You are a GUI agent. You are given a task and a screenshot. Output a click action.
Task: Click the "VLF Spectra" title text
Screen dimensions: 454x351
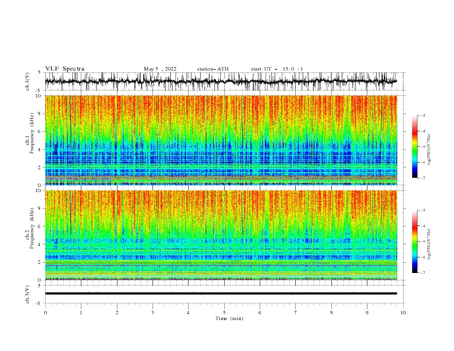tap(65, 69)
